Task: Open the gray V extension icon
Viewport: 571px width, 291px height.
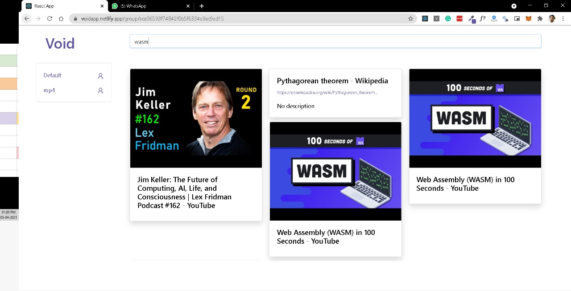Action: coord(436,19)
